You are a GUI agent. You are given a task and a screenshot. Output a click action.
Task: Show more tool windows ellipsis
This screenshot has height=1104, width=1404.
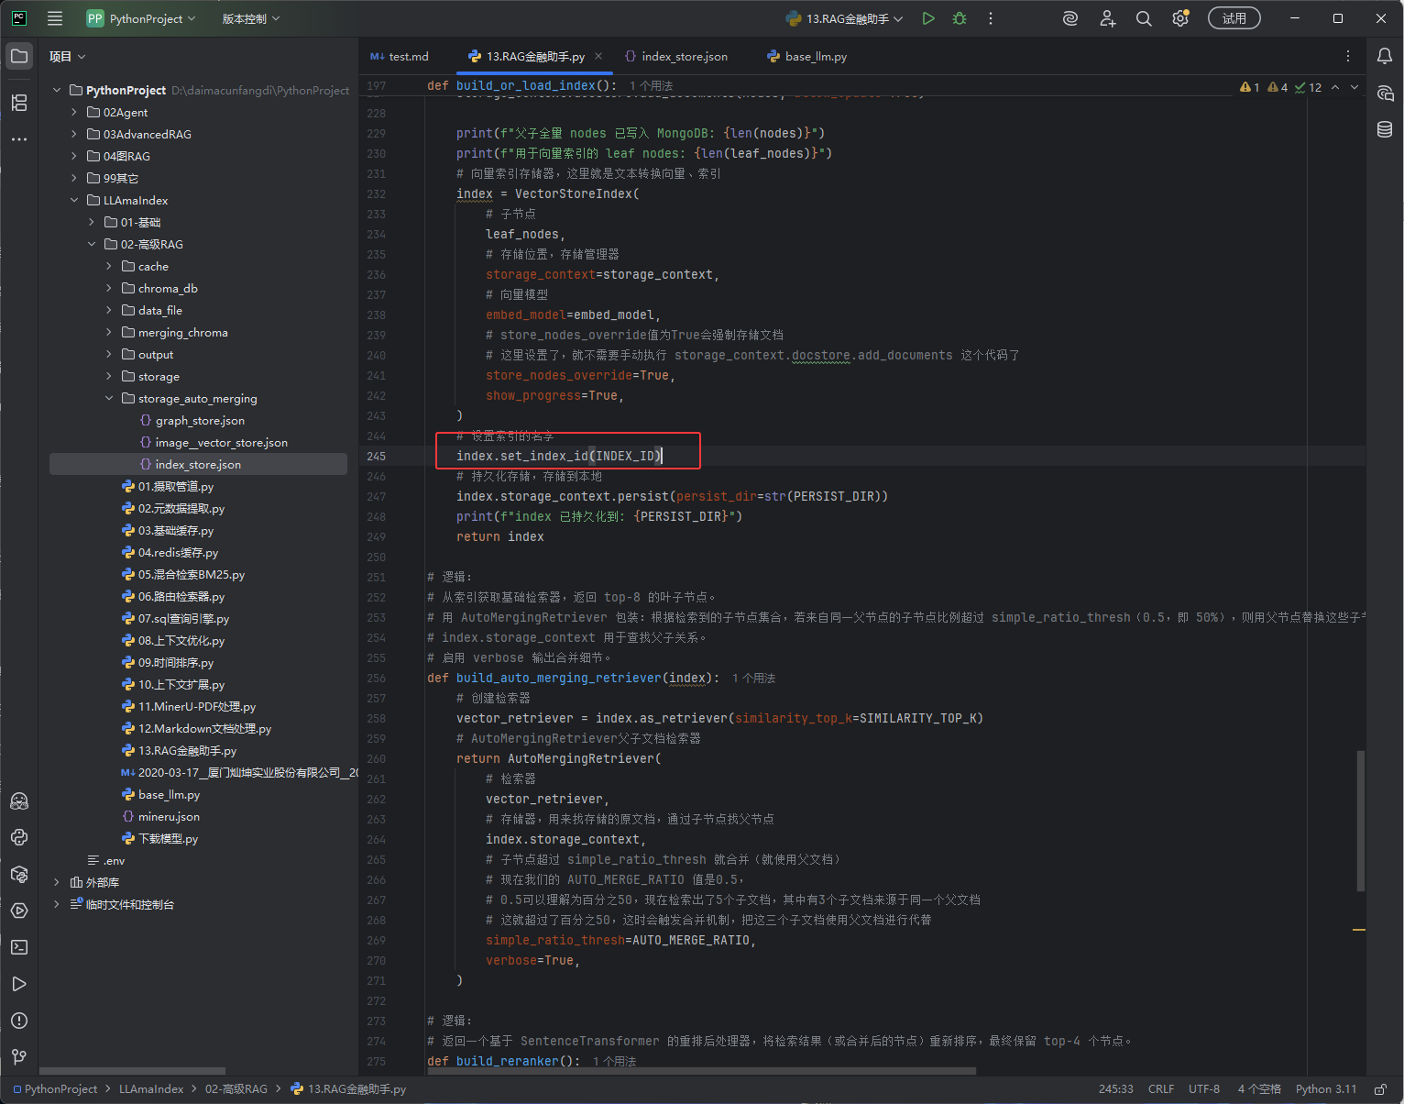pyautogui.click(x=19, y=139)
